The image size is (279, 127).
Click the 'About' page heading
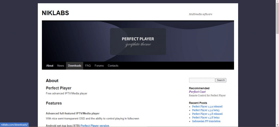tap(52, 81)
